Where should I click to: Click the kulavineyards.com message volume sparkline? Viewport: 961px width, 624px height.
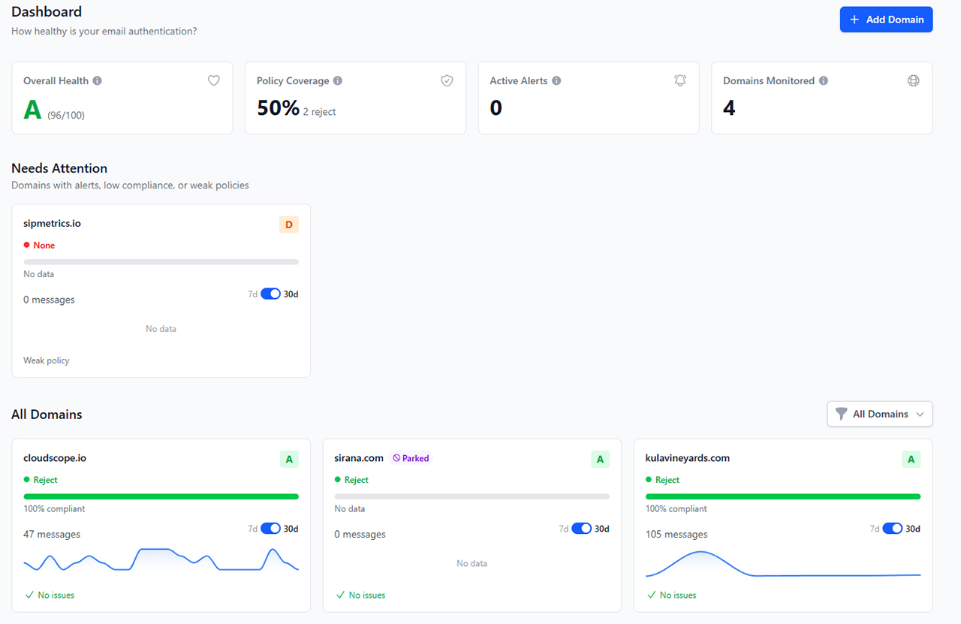(783, 563)
